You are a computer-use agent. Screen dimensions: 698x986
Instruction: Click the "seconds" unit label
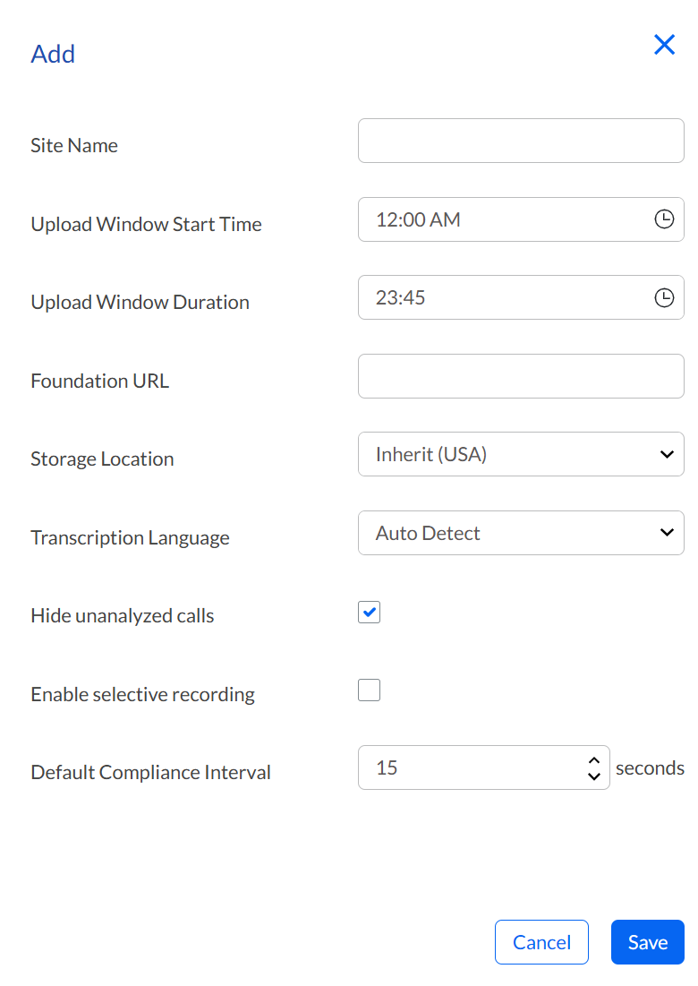[650, 768]
